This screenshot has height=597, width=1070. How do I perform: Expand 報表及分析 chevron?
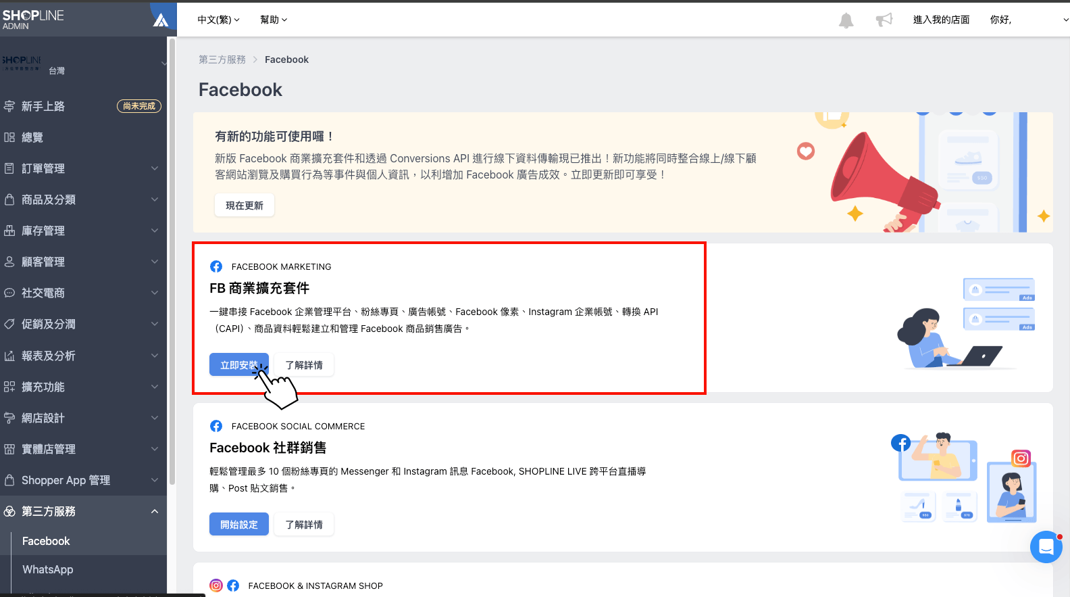(x=155, y=356)
